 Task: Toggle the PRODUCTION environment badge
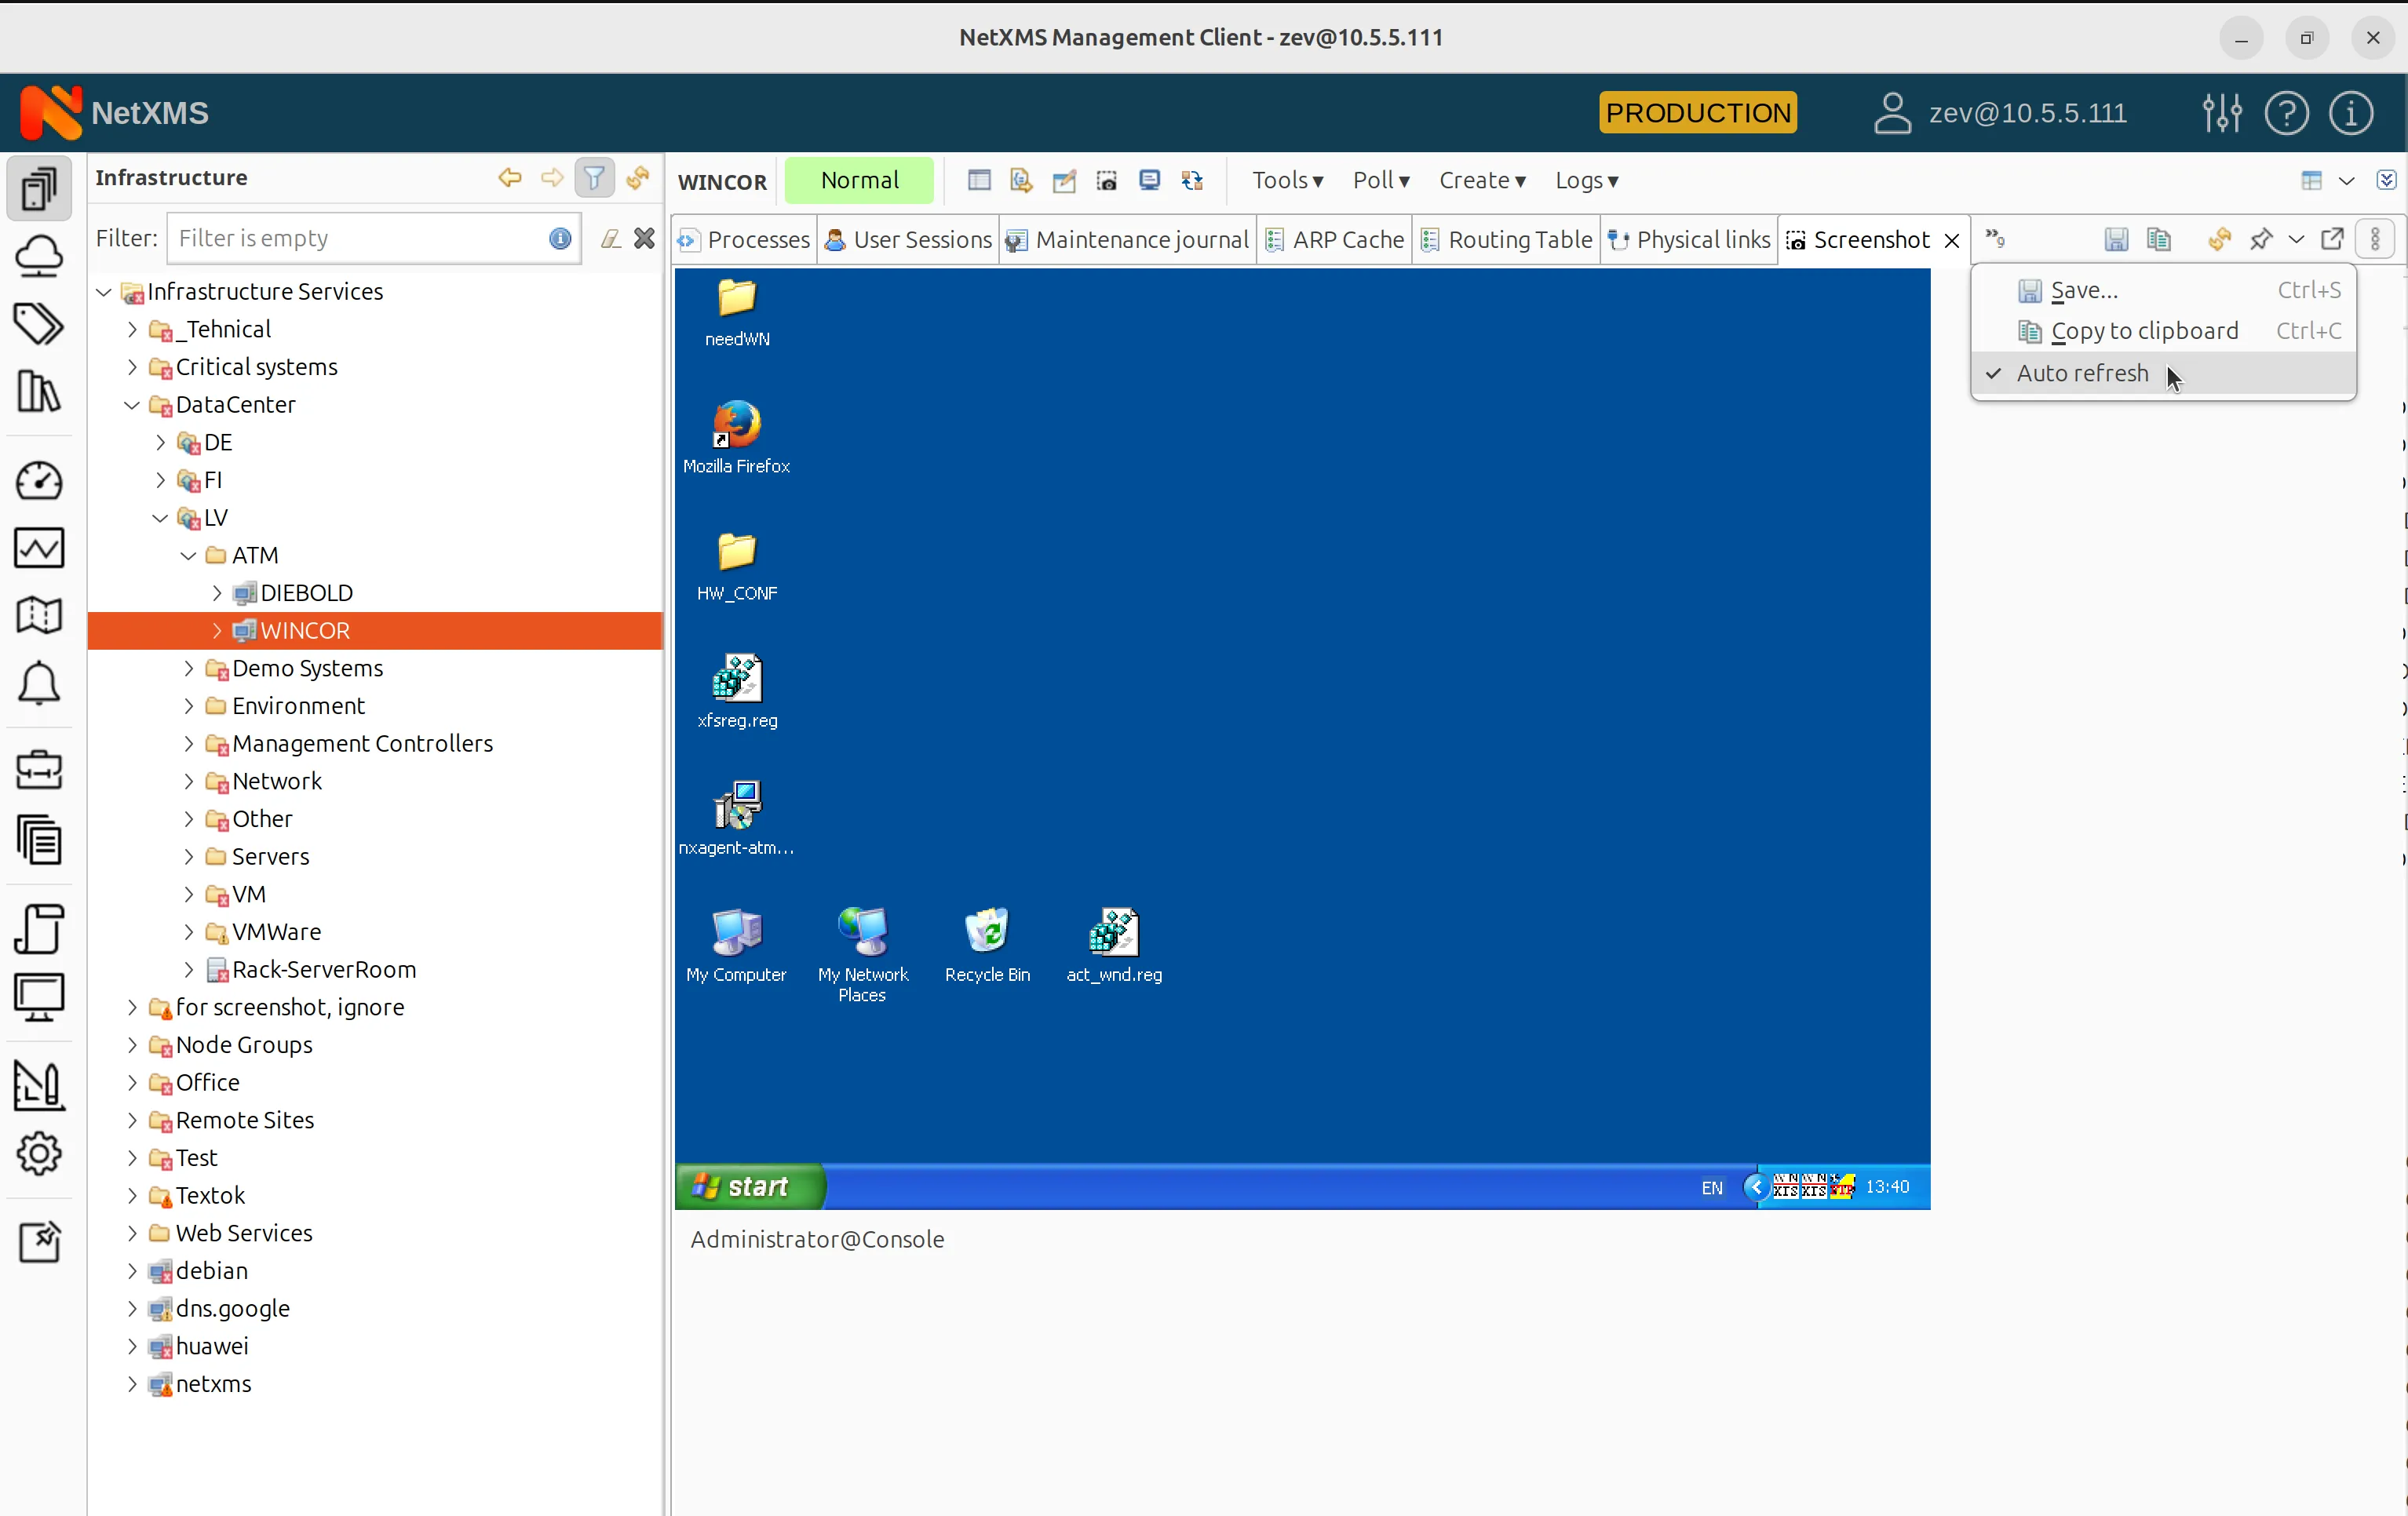tap(1697, 112)
